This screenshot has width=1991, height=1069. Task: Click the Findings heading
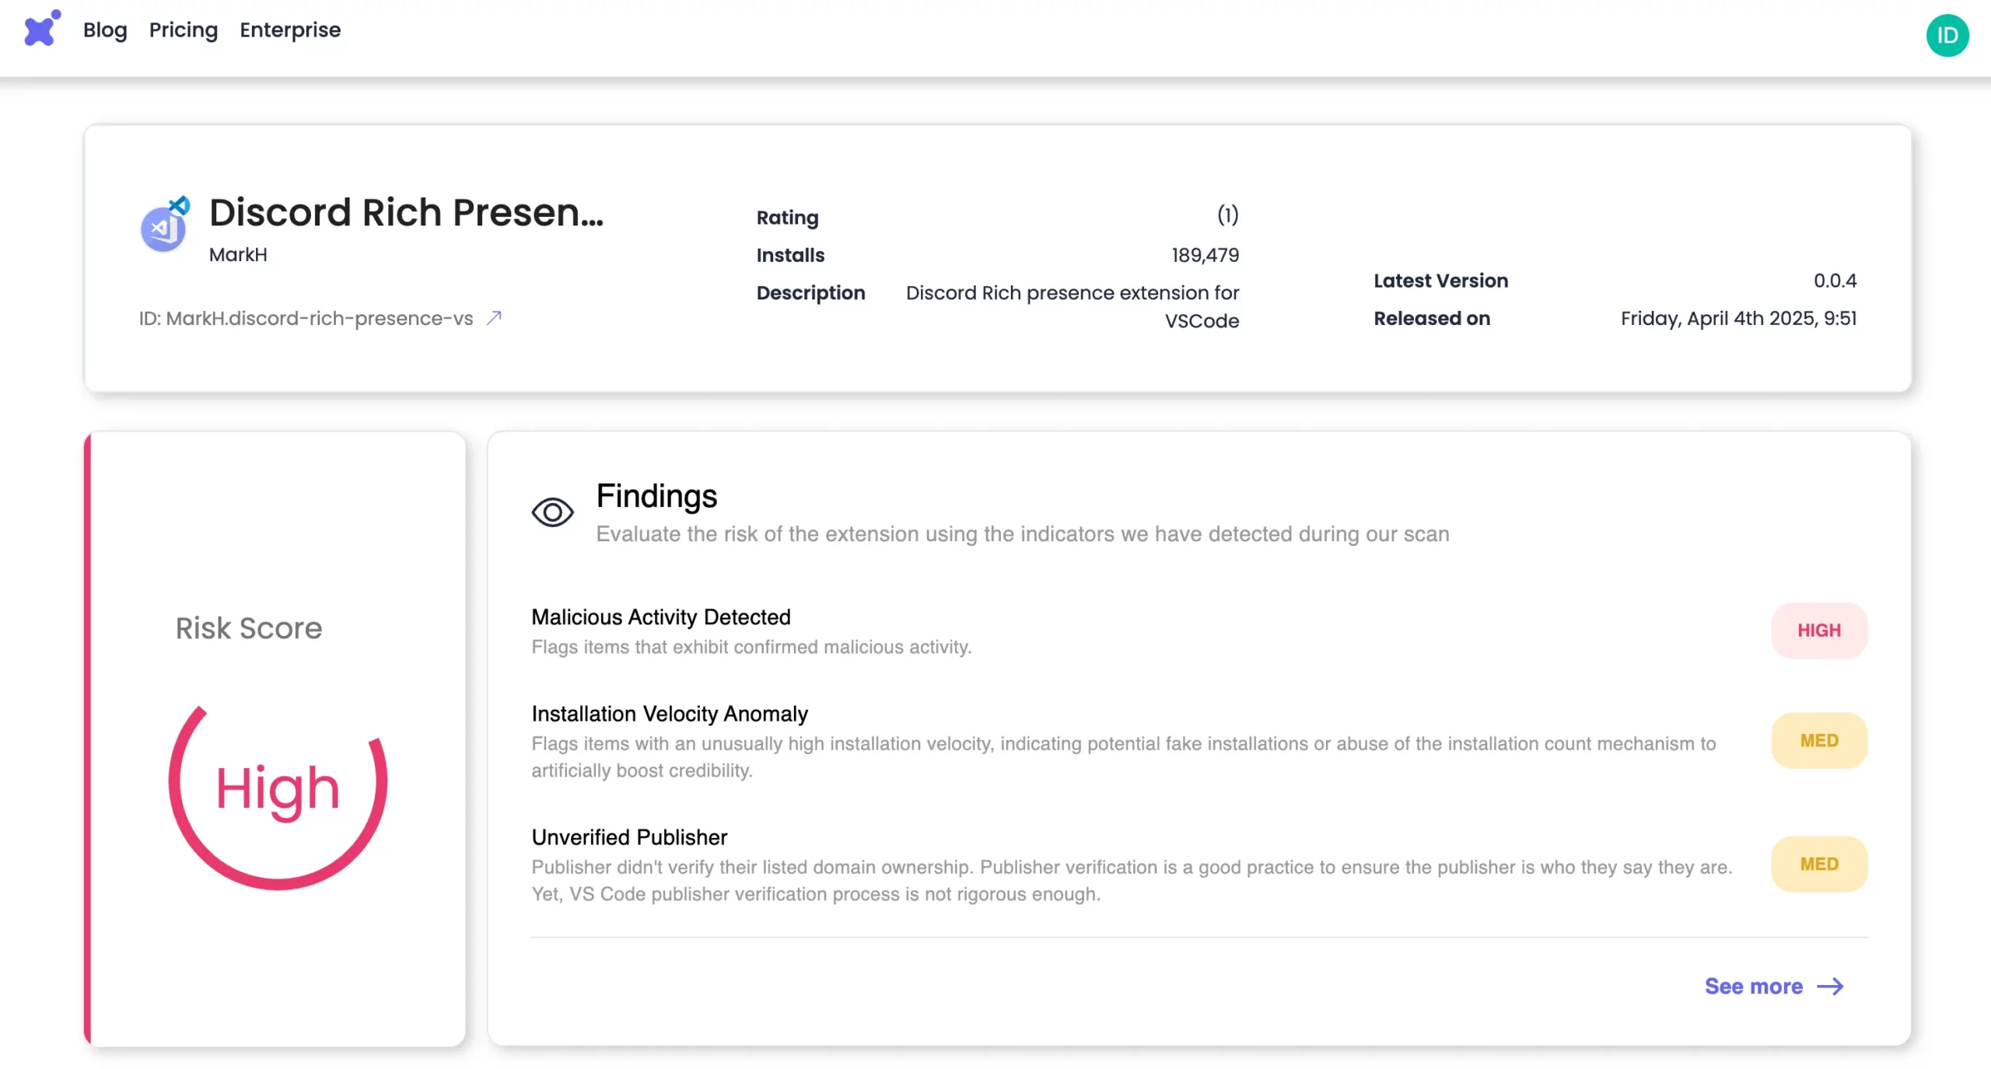(x=656, y=496)
